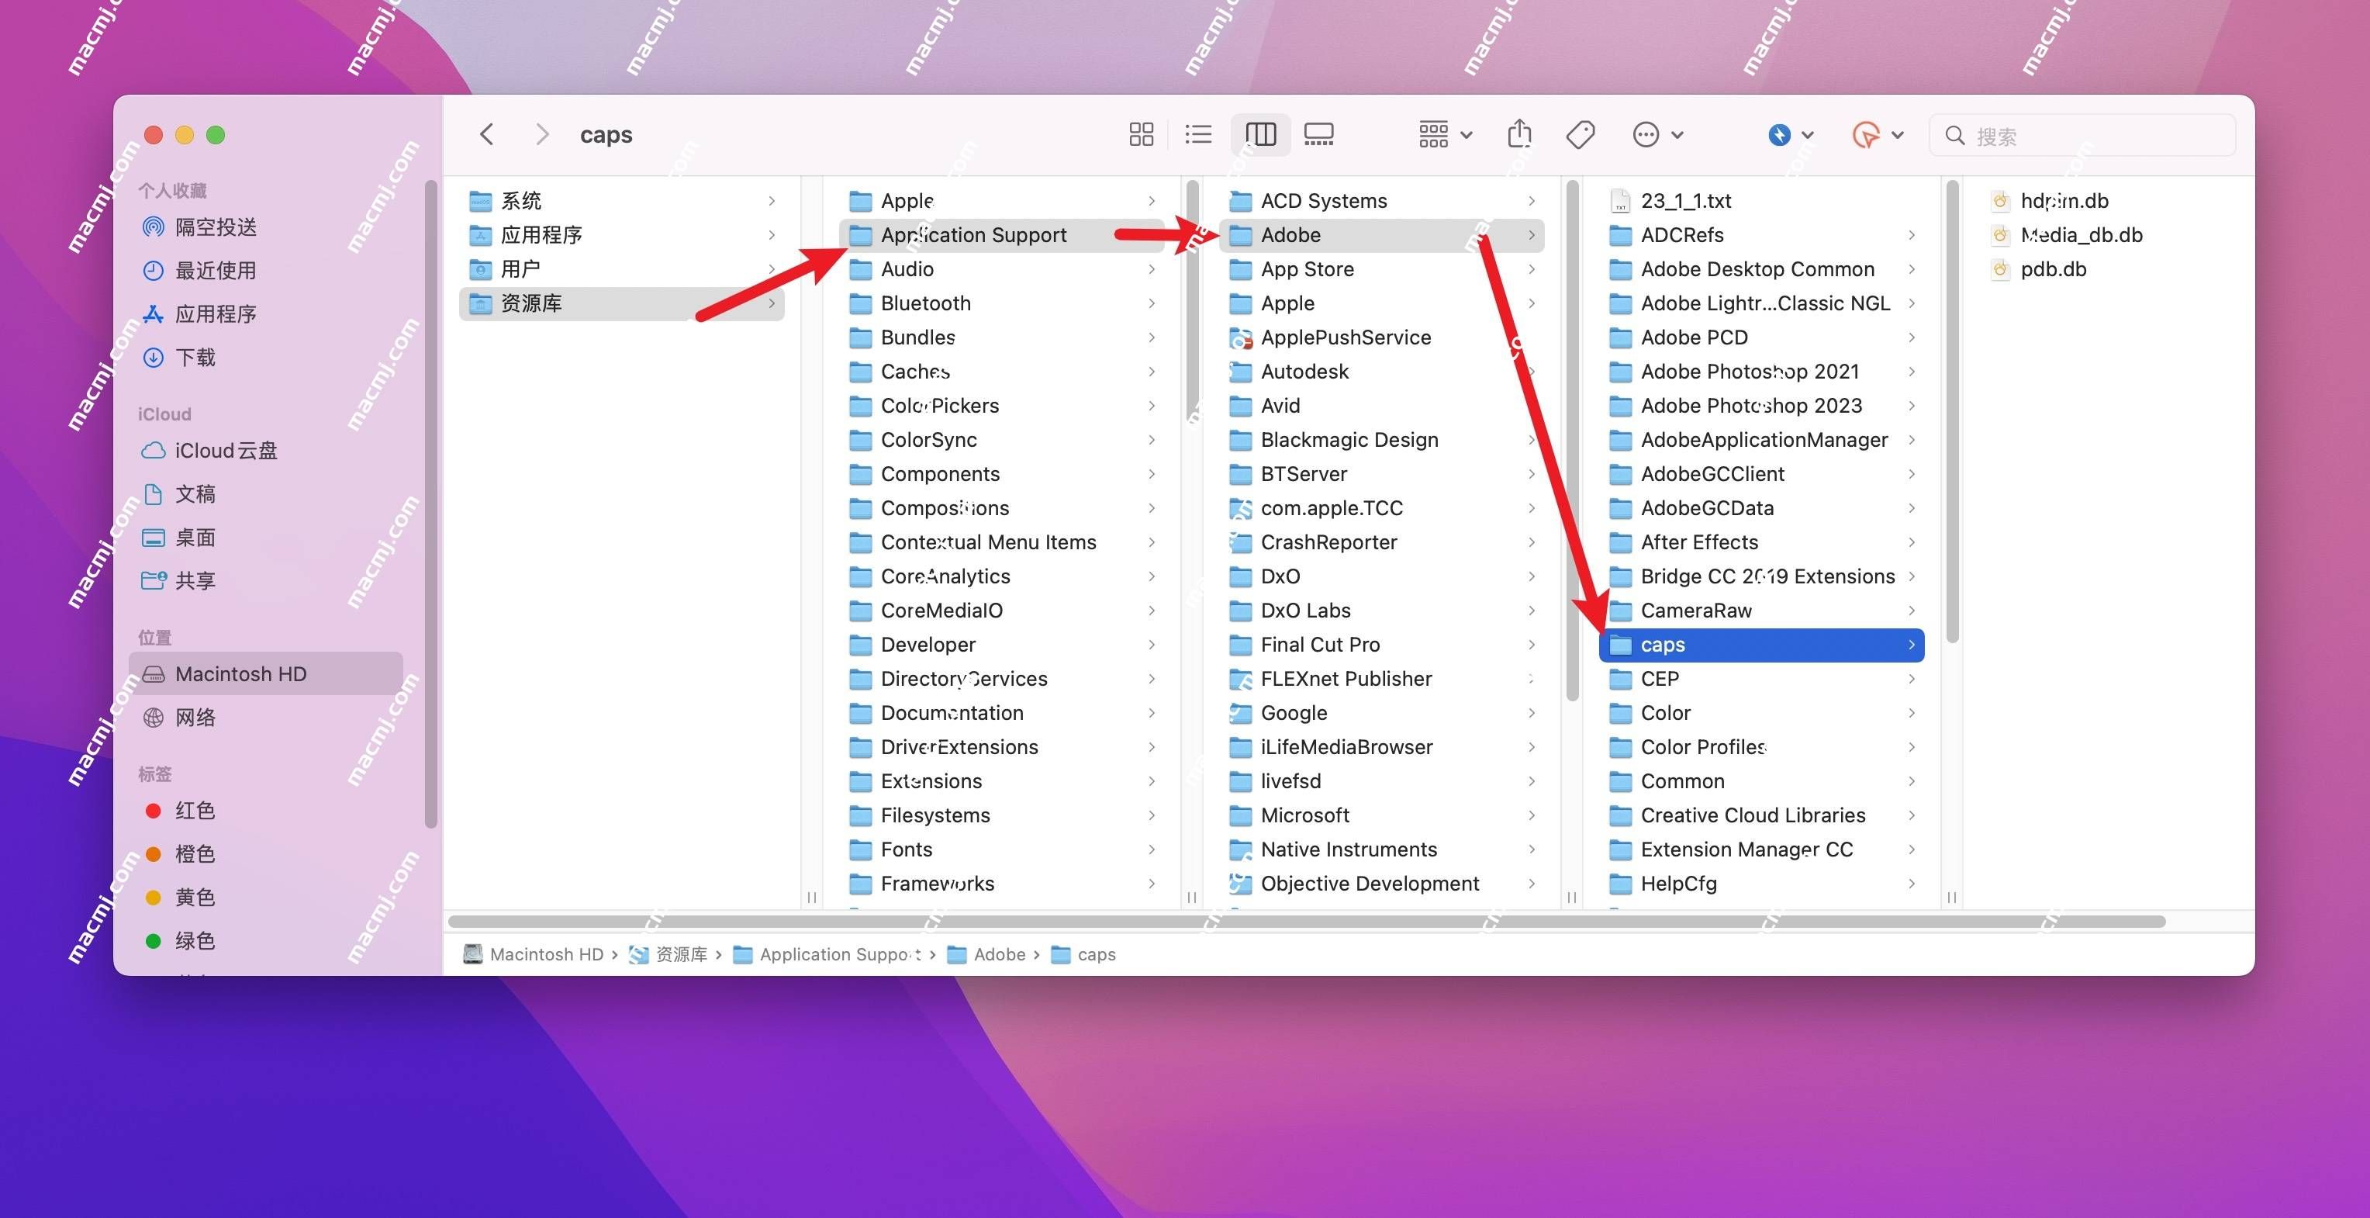Image resolution: width=2370 pixels, height=1218 pixels.
Task: Select the 系统 folder in the first column
Action: pos(621,200)
